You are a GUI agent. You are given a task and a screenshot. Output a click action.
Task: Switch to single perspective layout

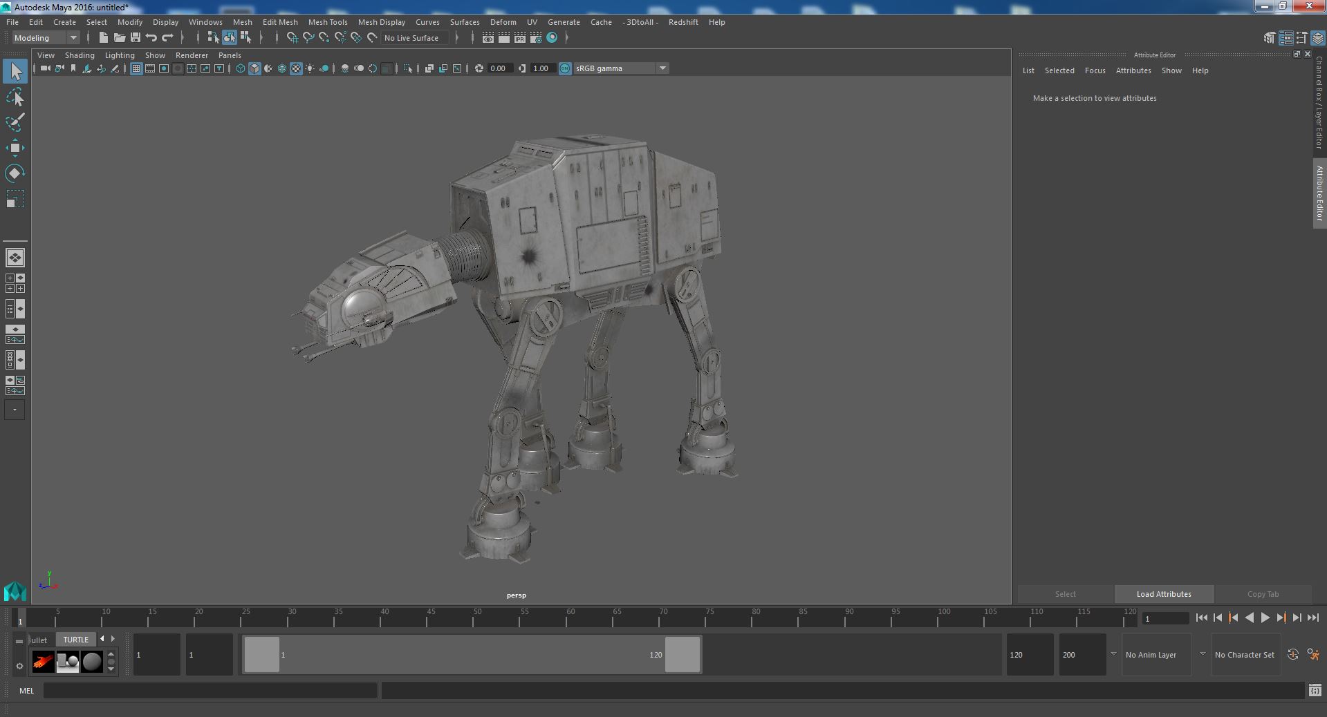(15, 258)
